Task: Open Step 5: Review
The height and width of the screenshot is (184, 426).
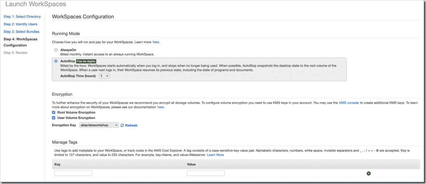Action: pos(15,53)
